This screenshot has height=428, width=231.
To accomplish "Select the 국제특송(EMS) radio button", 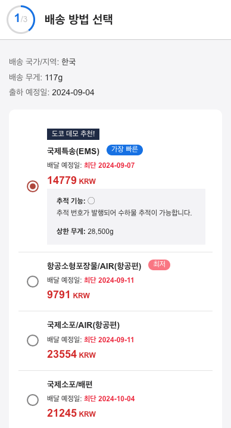I will (33, 186).
